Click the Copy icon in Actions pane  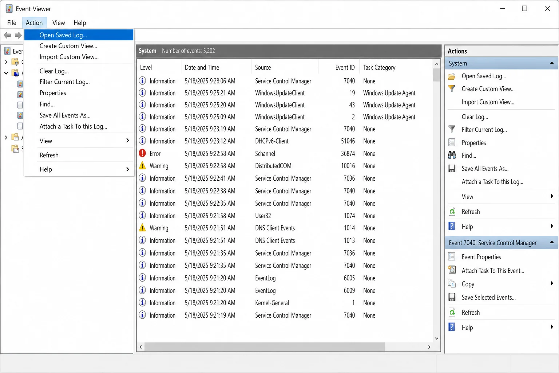[452, 284]
